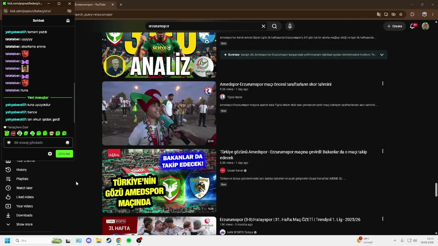438x246 pixels.
Task: Show hidden system tray icons
Action: [x=395, y=241]
